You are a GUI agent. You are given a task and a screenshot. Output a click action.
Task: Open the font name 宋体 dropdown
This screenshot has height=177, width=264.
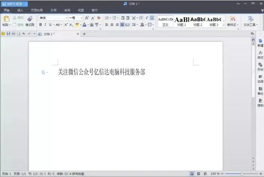click(67, 18)
